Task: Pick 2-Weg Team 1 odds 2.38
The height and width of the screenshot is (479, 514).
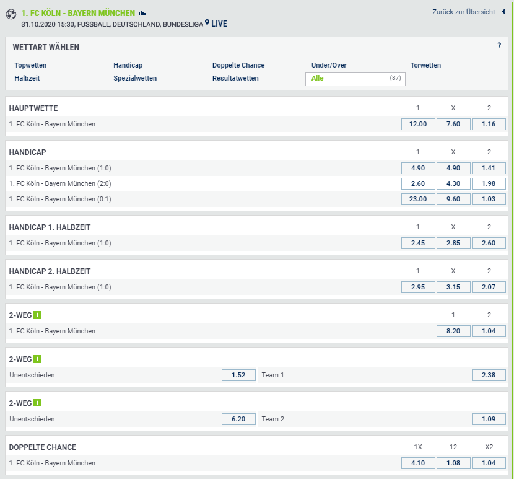Action: click(x=489, y=375)
